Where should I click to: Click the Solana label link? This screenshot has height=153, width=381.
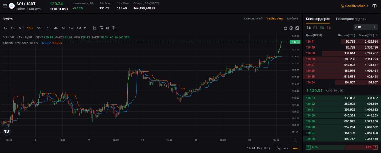(x=21, y=9)
